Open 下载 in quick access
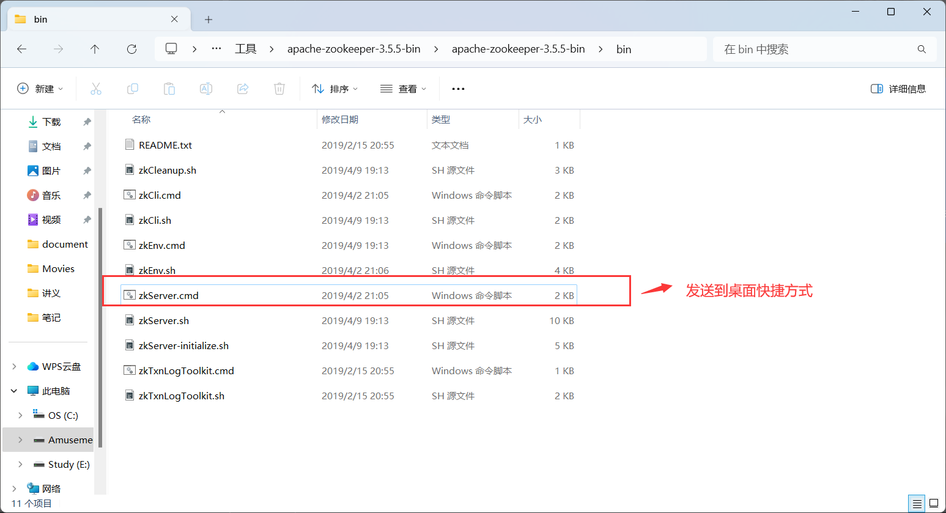 [51, 122]
